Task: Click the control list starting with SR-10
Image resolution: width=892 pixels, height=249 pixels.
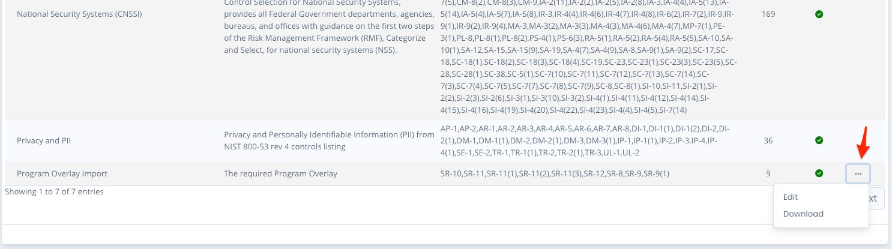Action: click(x=555, y=173)
